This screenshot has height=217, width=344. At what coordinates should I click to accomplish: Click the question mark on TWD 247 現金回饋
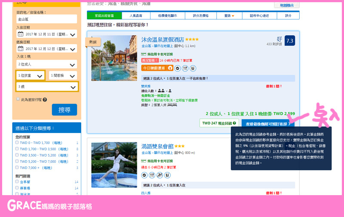[234, 123]
